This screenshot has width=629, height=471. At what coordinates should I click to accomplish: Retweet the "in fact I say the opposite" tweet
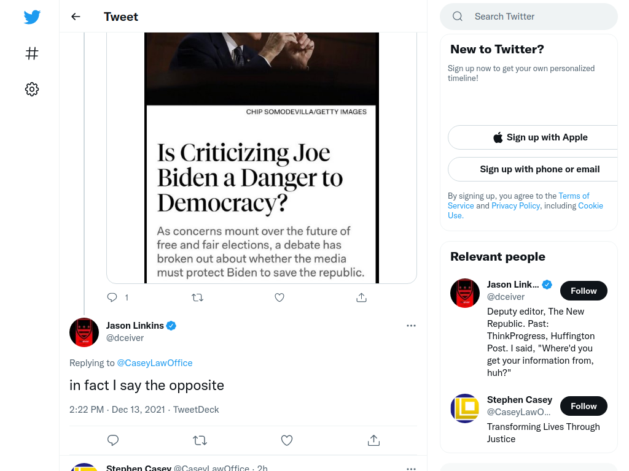200,440
